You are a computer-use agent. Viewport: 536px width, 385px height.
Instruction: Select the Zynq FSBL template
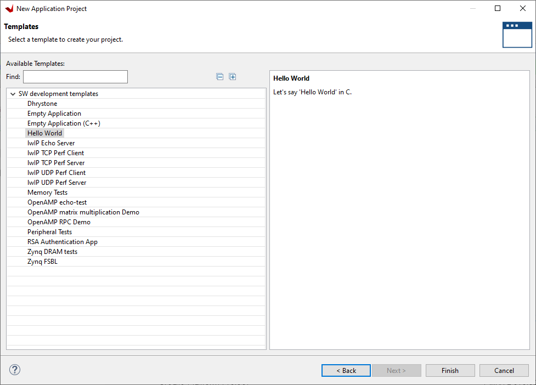tap(42, 262)
